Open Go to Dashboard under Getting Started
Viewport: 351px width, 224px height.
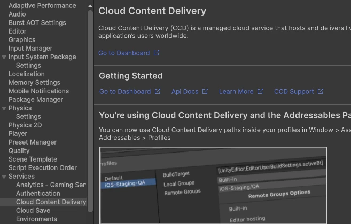[x=125, y=91]
